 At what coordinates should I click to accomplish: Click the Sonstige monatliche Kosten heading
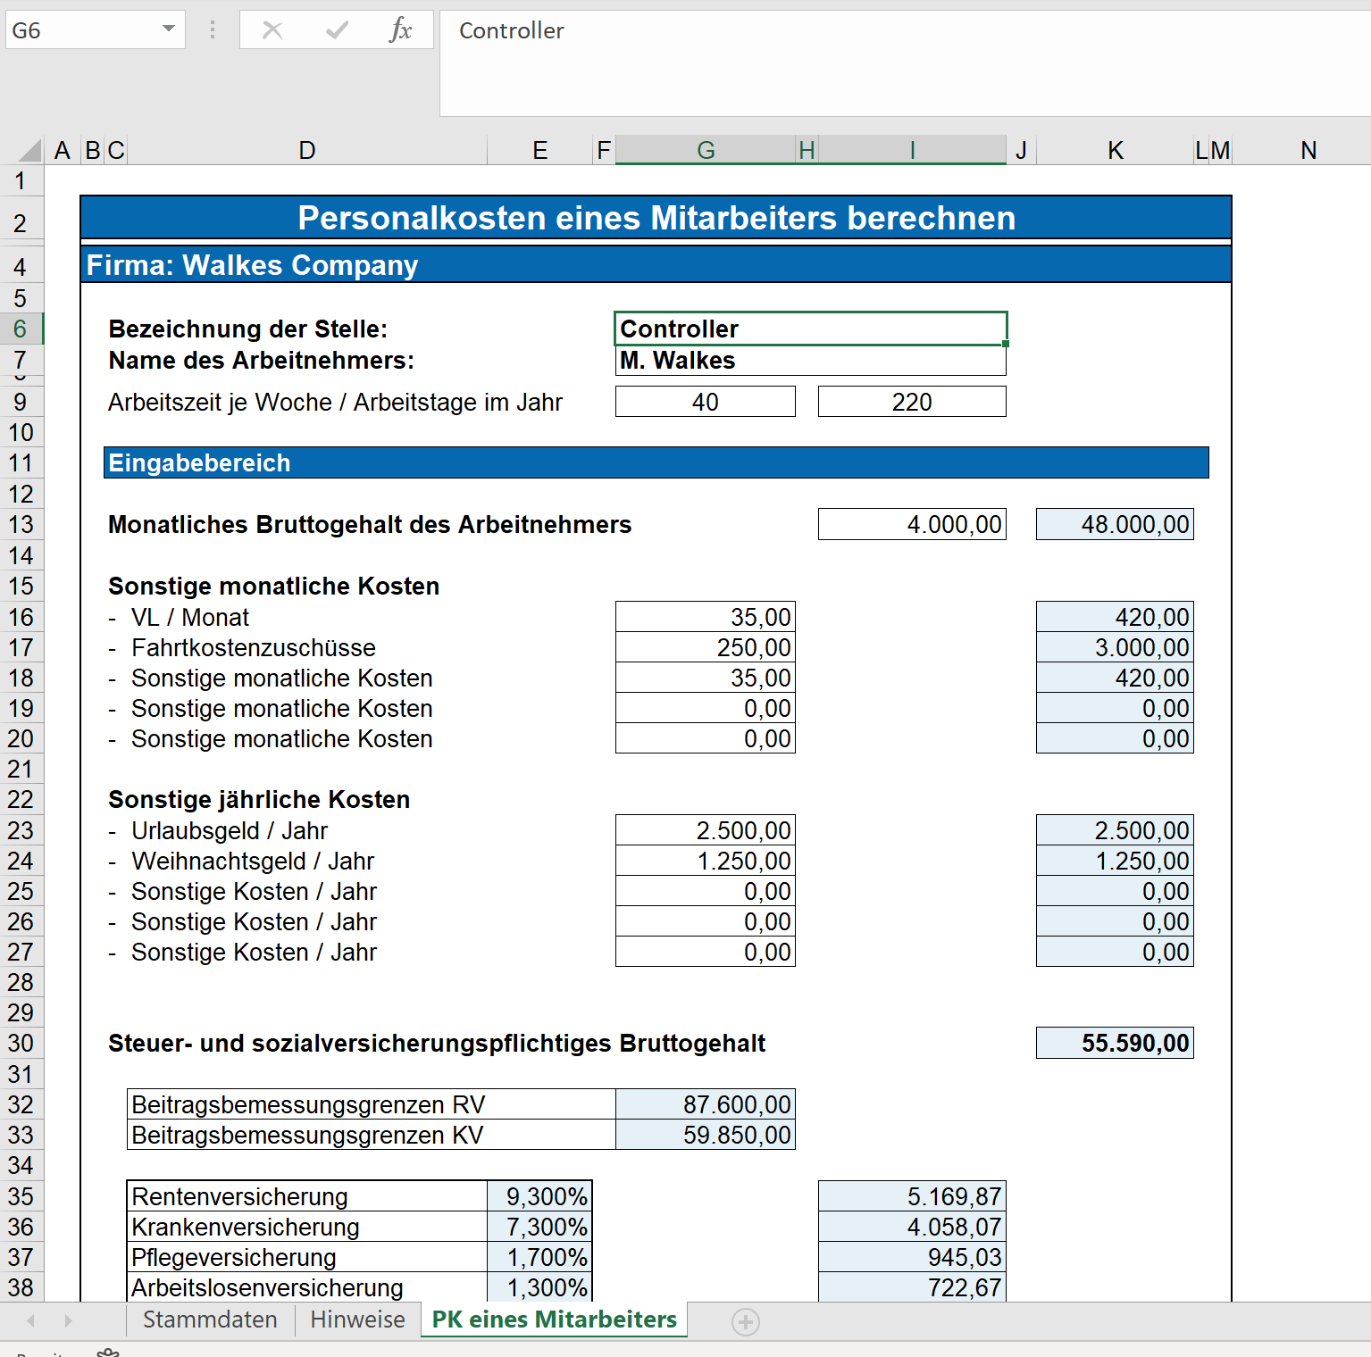pos(274,586)
